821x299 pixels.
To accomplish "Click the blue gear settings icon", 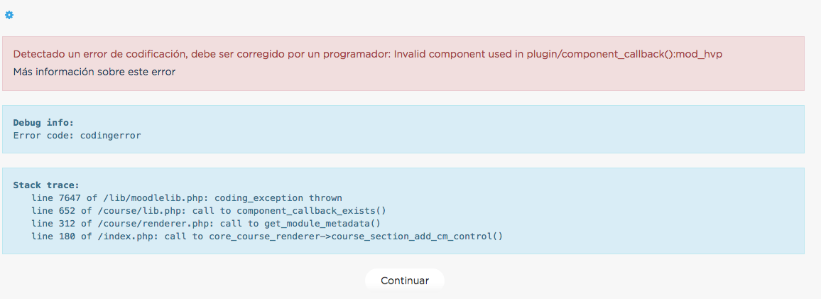I will click(9, 15).
